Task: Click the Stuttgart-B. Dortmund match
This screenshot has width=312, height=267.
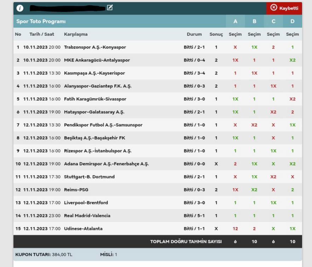Action: [89, 177]
